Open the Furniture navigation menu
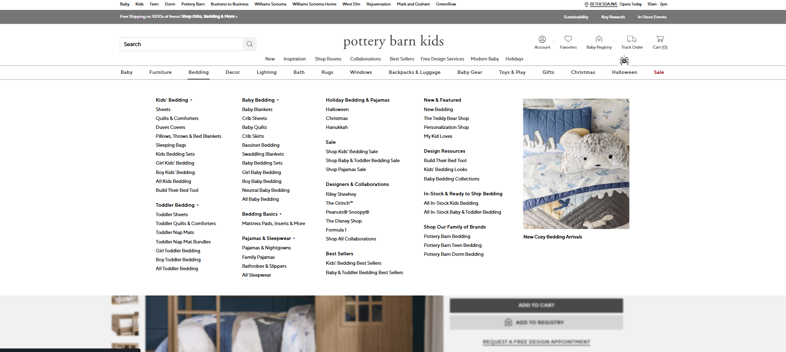Image resolution: width=786 pixels, height=352 pixels. 160,72
